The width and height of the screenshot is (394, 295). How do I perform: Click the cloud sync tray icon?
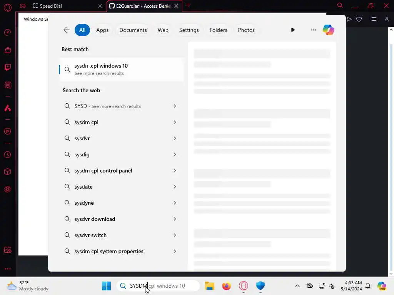310,286
